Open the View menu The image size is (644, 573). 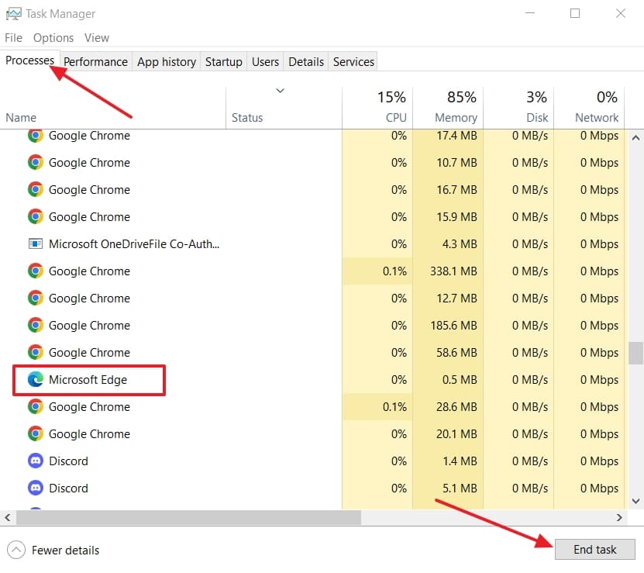coord(96,37)
